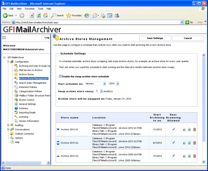Collapse the Configuration tree node
Image resolution: width=208 pixels, height=171 pixels.
(x=8, y=61)
